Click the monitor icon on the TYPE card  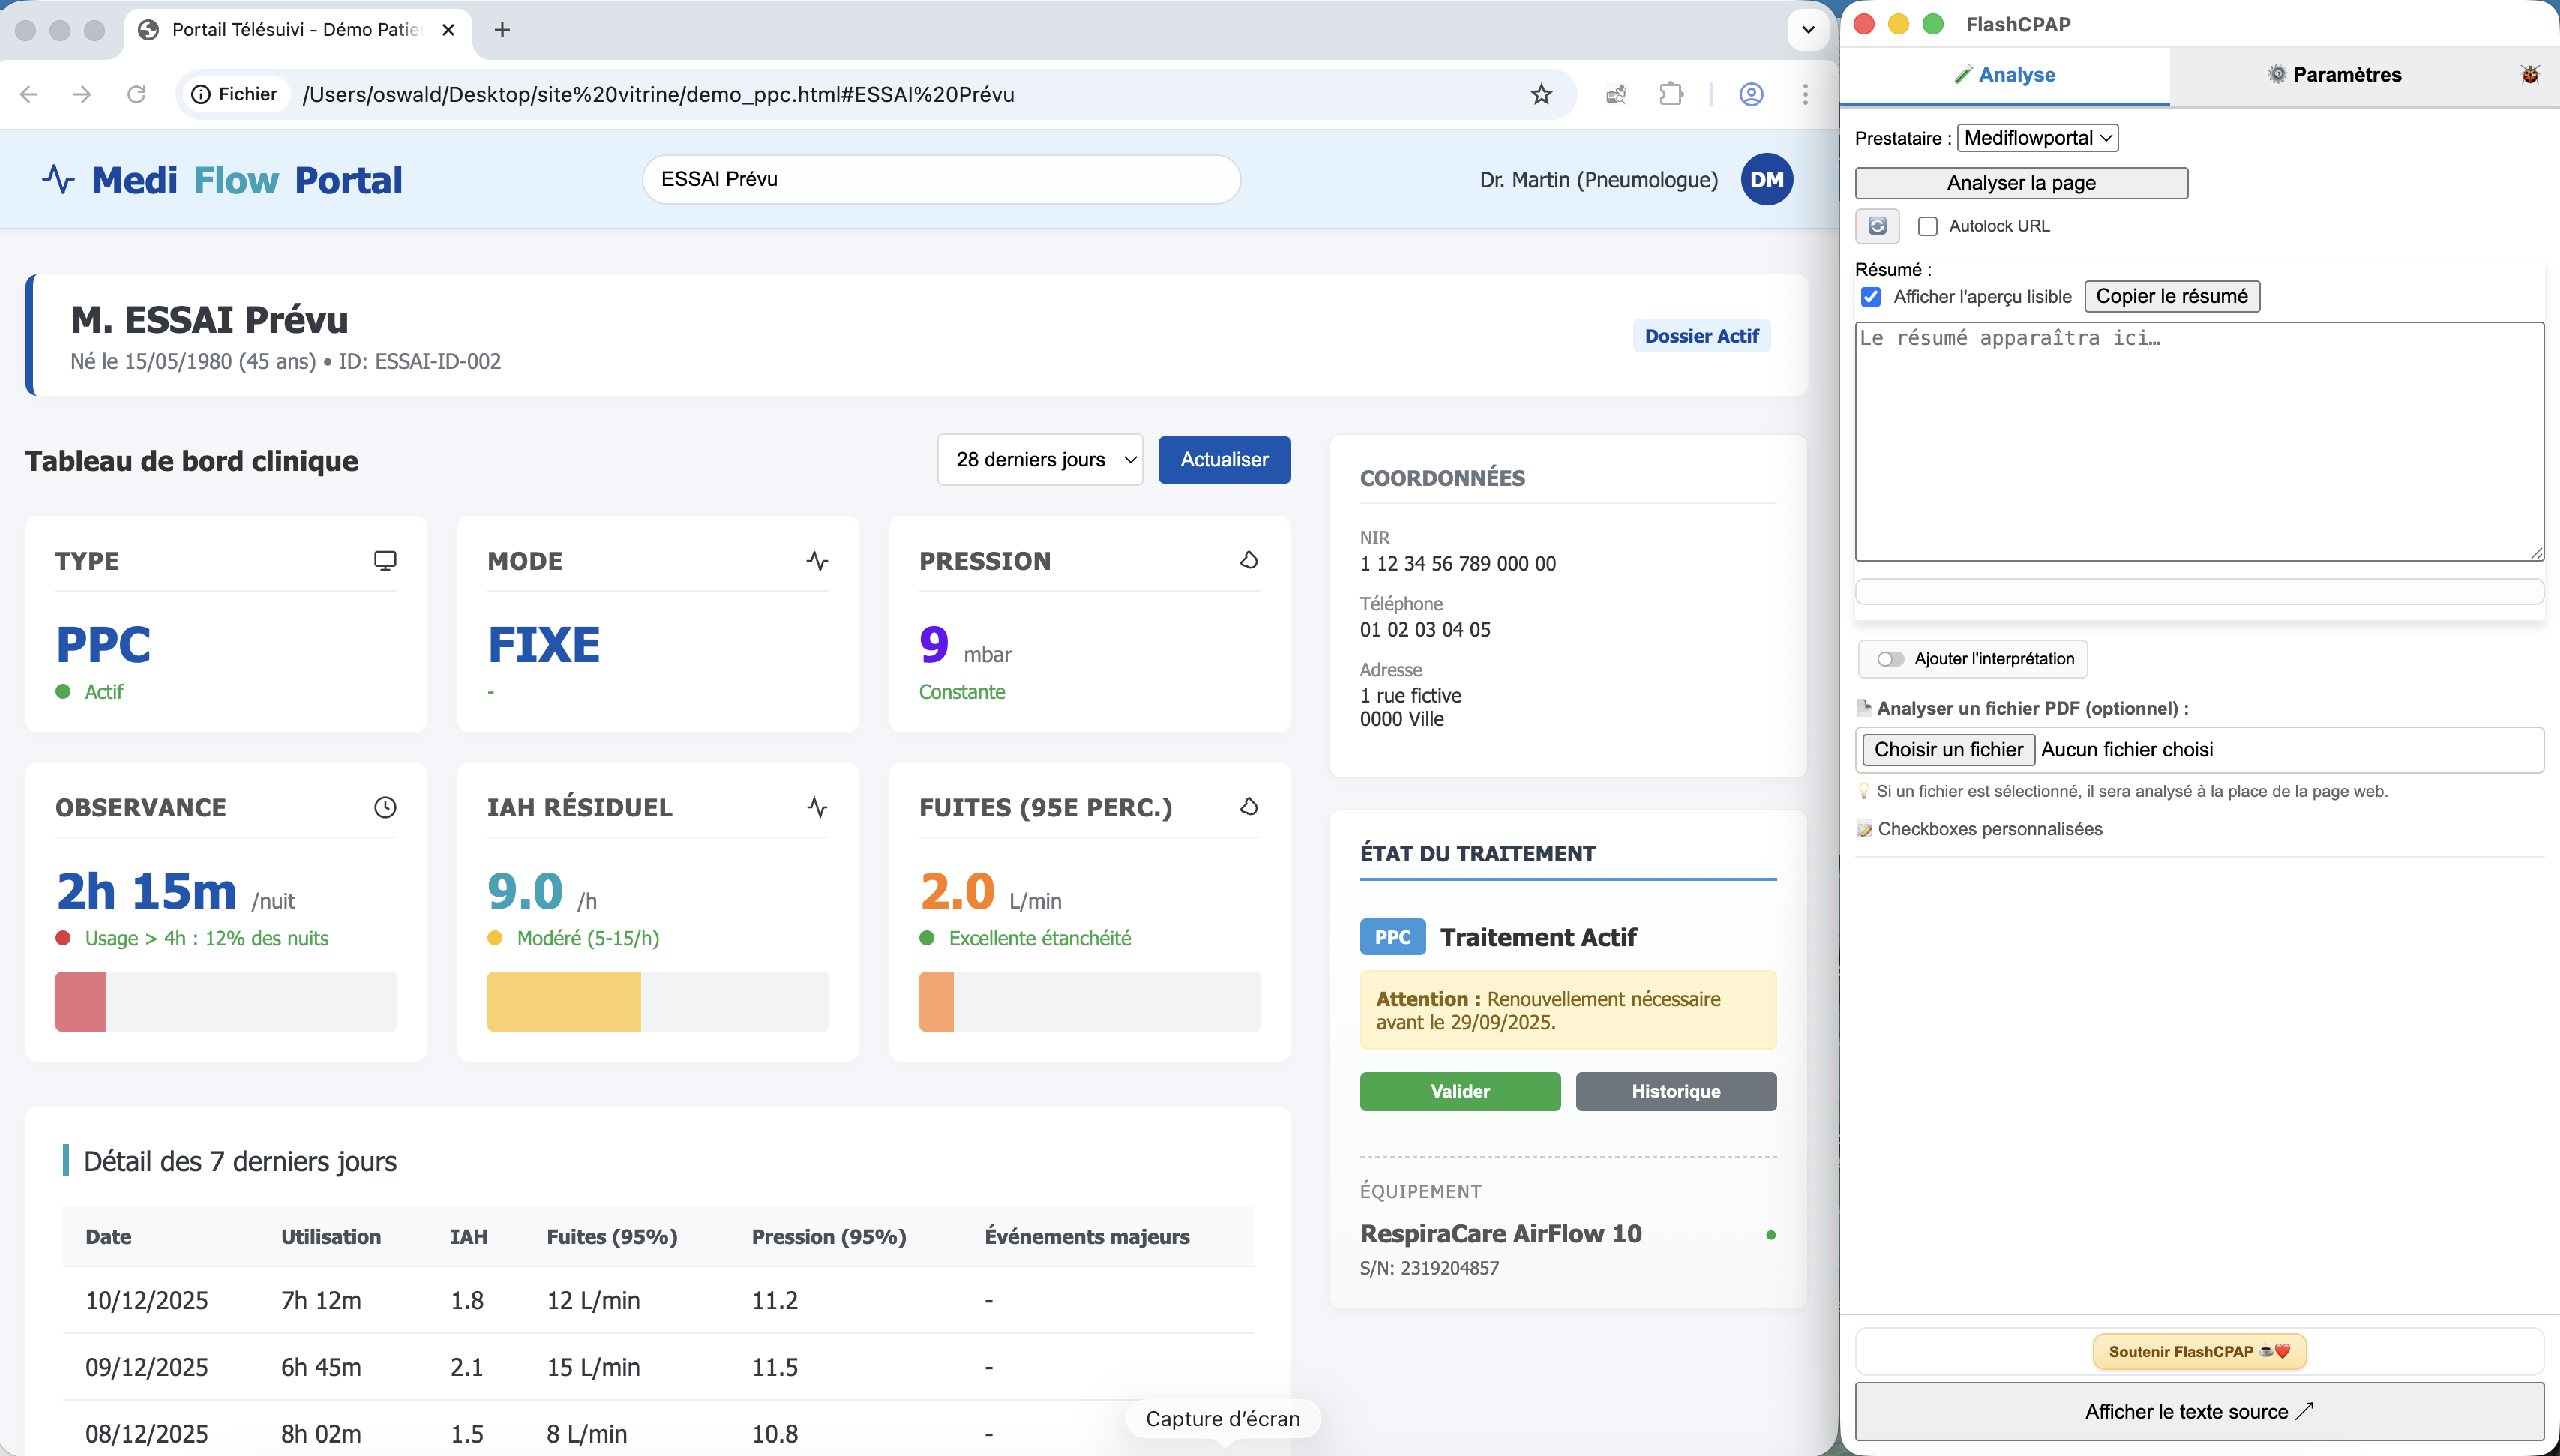coord(386,560)
